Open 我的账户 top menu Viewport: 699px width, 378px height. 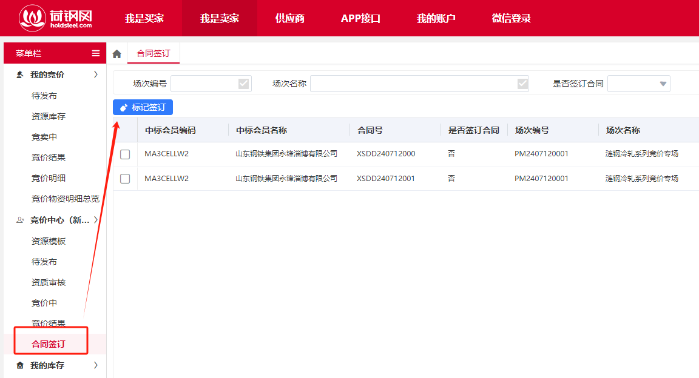click(436, 18)
